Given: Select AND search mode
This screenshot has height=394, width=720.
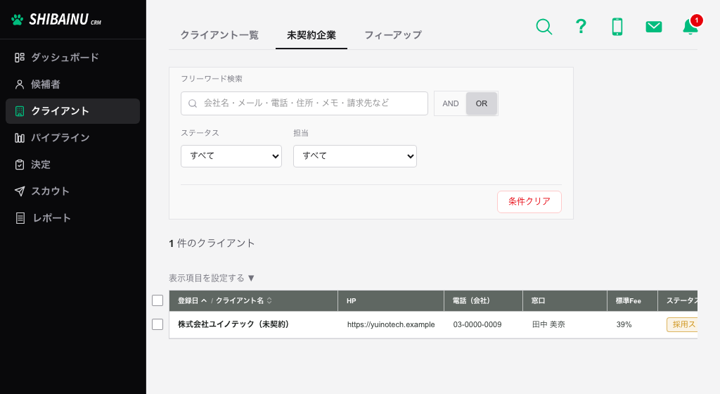Looking at the screenshot, I should (451, 104).
